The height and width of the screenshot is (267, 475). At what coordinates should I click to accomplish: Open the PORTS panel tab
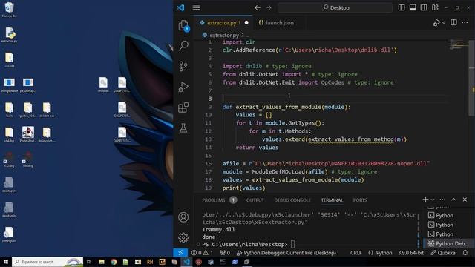coord(360,200)
